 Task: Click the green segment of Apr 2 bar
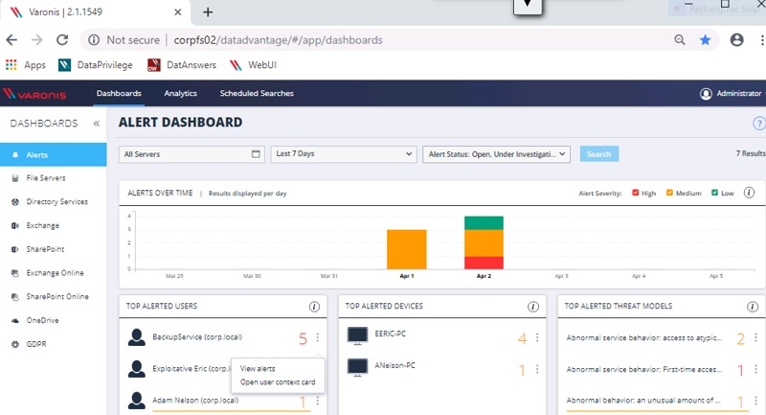(484, 223)
